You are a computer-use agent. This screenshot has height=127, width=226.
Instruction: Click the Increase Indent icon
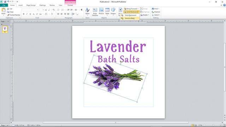[71, 10]
